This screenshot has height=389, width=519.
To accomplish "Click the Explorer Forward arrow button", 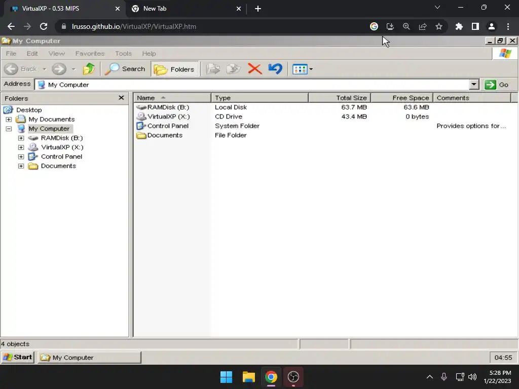I will pyautogui.click(x=59, y=69).
